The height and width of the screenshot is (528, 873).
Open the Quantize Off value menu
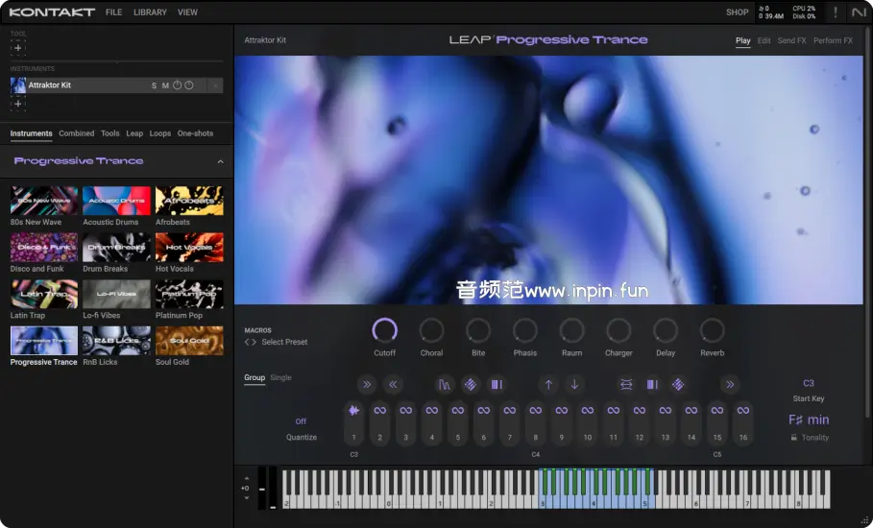click(x=301, y=421)
